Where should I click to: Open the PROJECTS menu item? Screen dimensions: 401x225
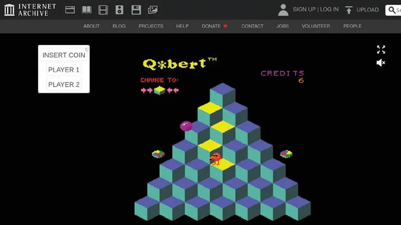pos(151,26)
